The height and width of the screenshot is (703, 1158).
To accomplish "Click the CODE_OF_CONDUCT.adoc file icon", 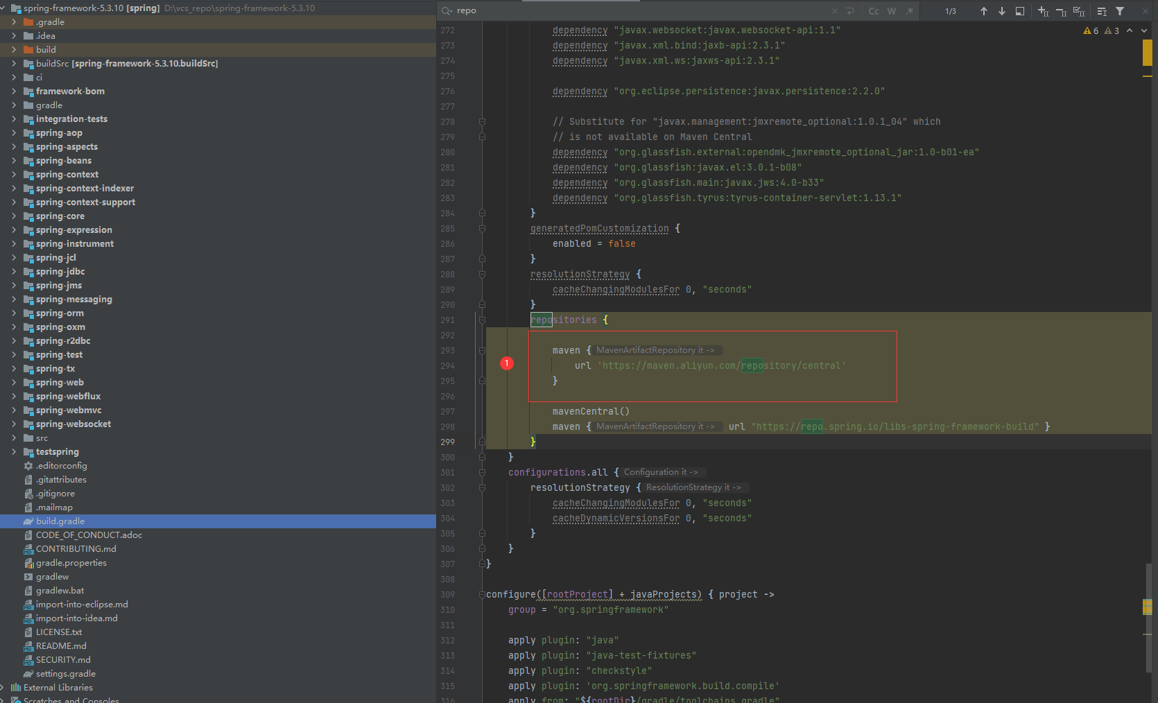I will click(x=28, y=535).
